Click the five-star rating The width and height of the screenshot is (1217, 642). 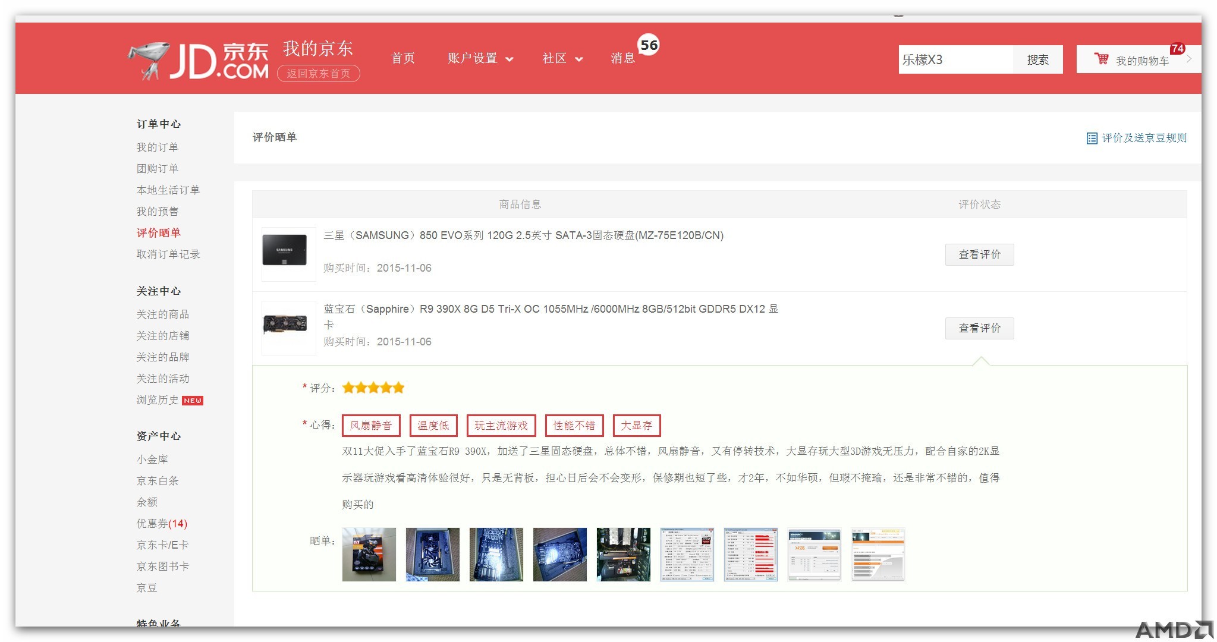373,388
